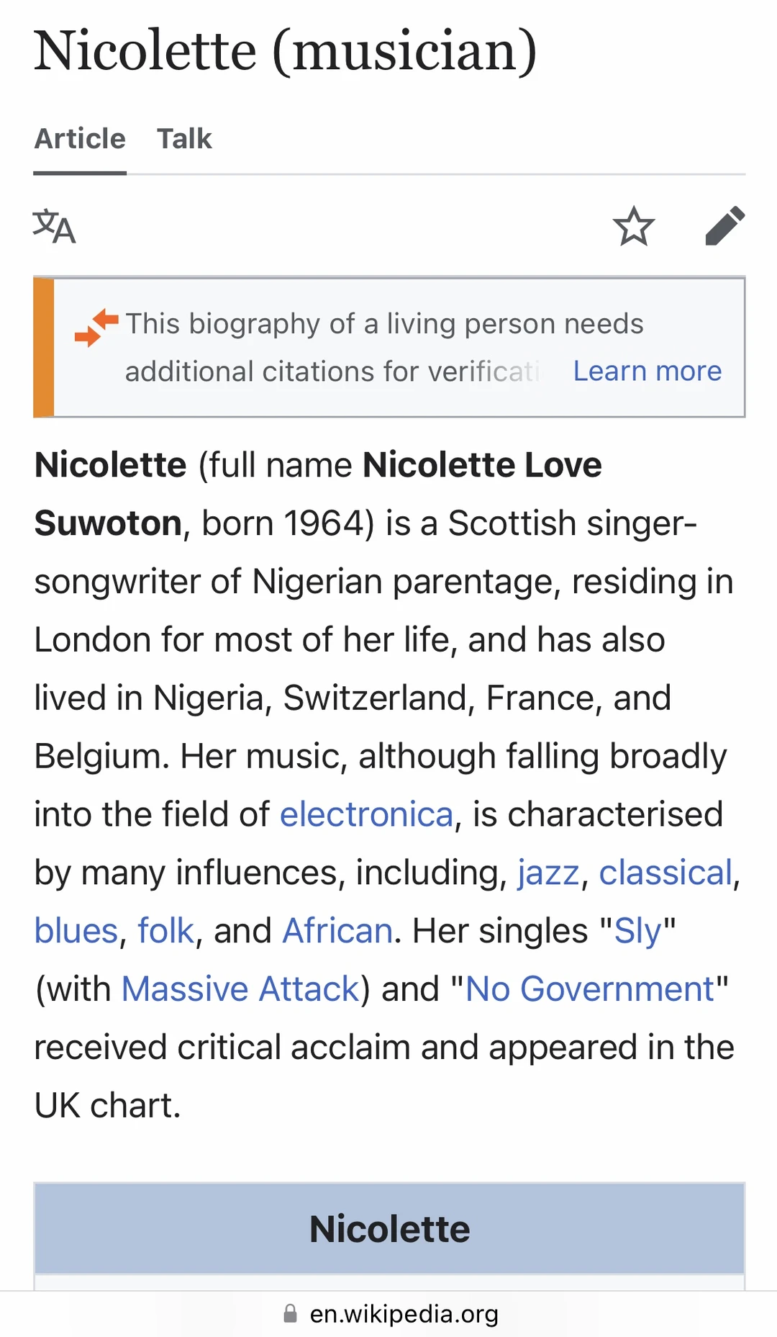Open the folk link
The image size is (777, 1337).
pos(165,931)
